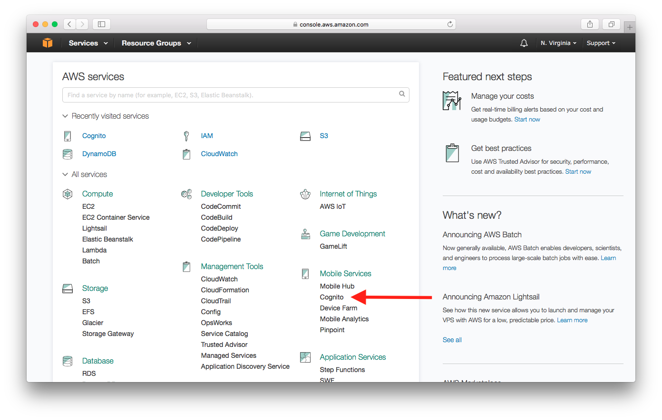Click the Get best practices clipboard icon

pos(452,153)
